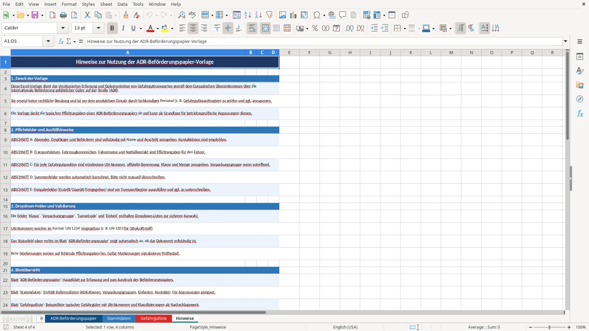Open the Name Box dropdown arrow
The image size is (589, 331).
49,42
